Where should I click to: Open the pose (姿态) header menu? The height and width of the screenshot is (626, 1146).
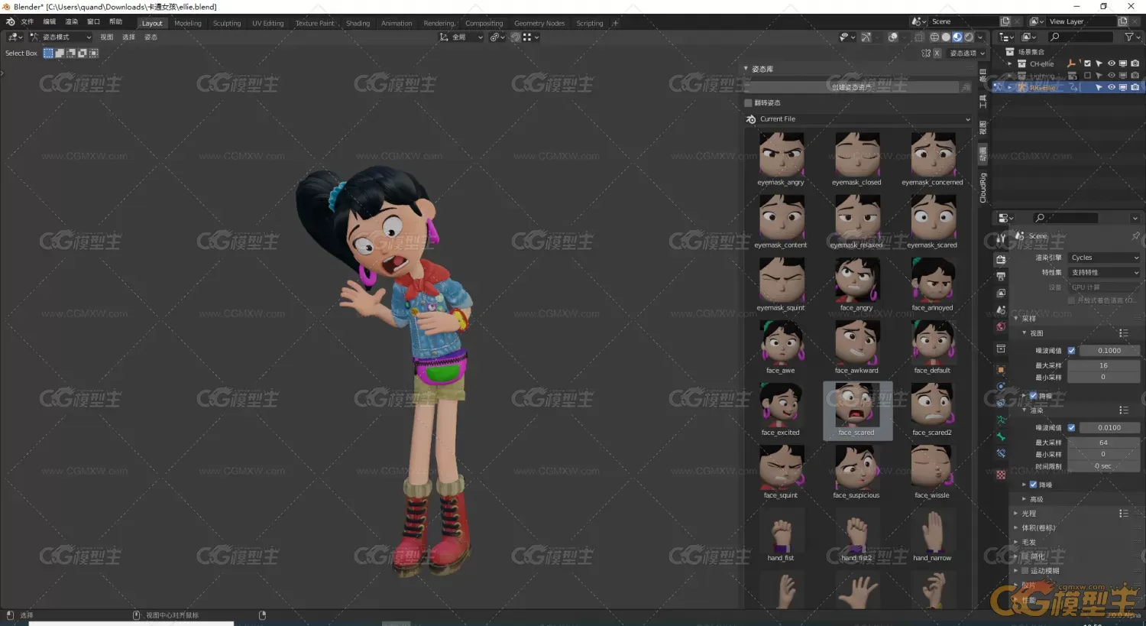[x=151, y=37]
